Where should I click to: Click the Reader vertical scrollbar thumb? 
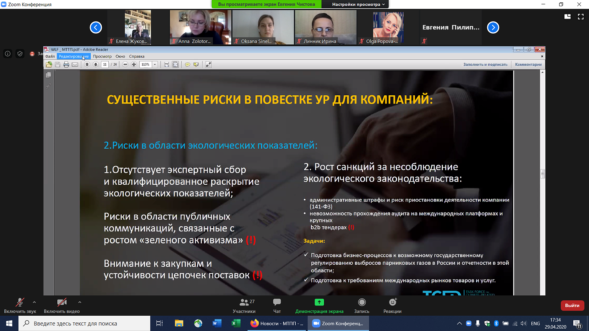pos(543,173)
